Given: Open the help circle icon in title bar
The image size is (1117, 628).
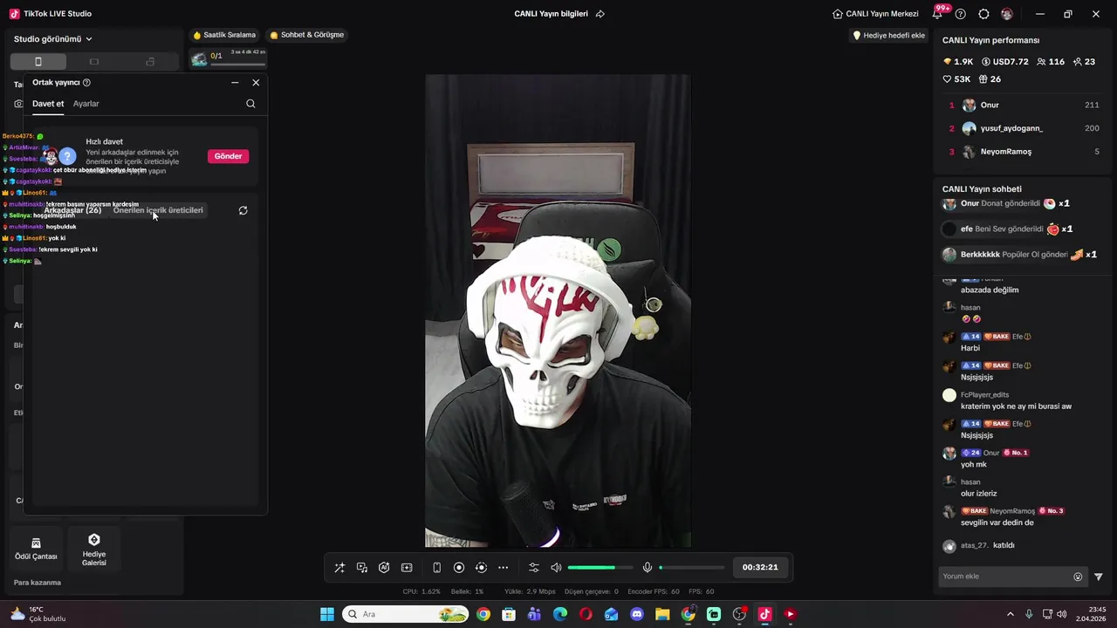Looking at the screenshot, I should [x=961, y=14].
